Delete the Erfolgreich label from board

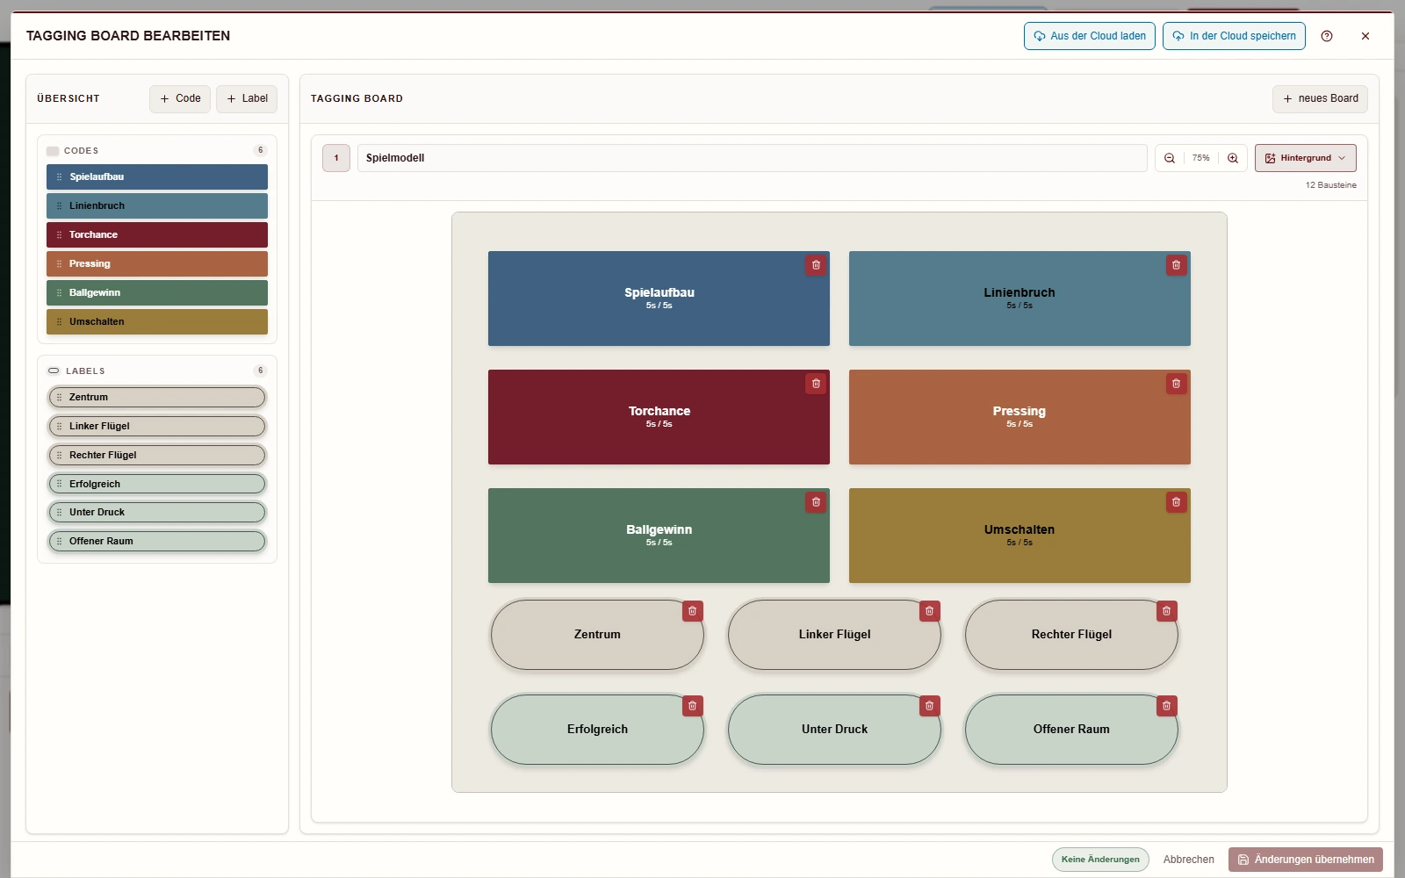point(693,706)
